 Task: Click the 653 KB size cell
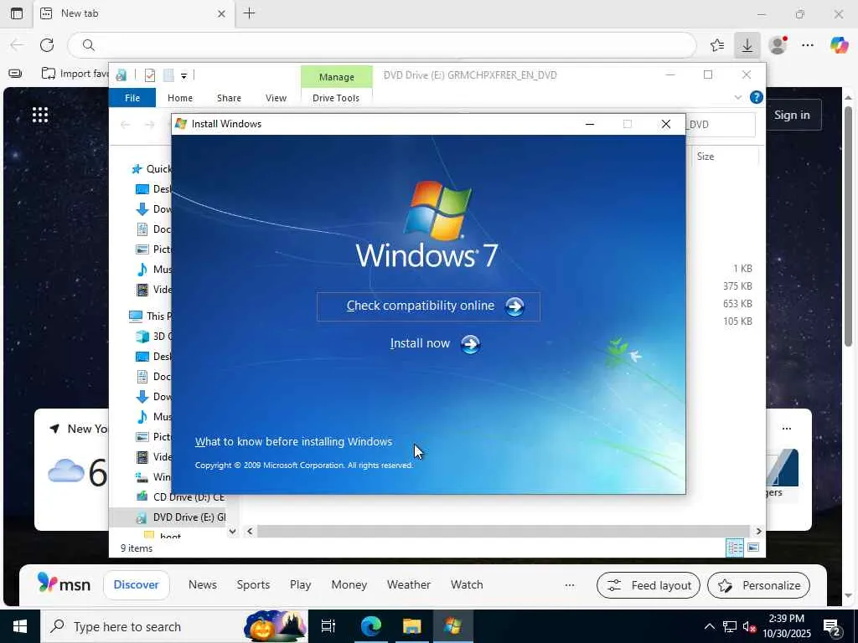[737, 303]
